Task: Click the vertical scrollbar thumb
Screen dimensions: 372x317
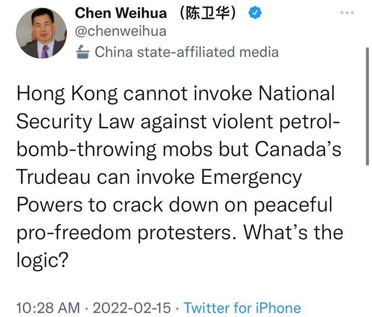Action: (x=367, y=106)
